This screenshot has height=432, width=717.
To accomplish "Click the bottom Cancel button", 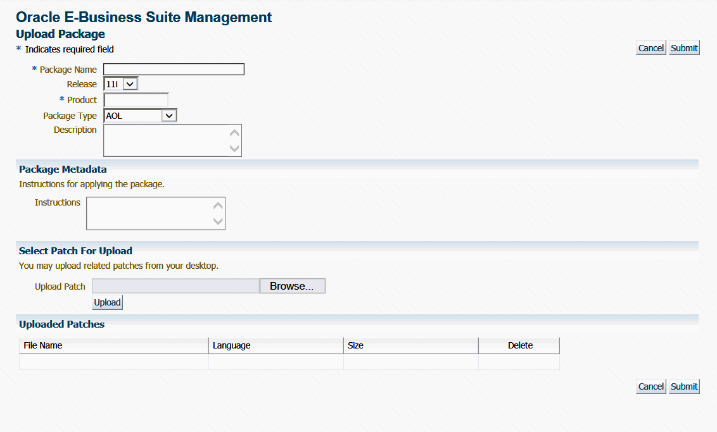I will (650, 386).
